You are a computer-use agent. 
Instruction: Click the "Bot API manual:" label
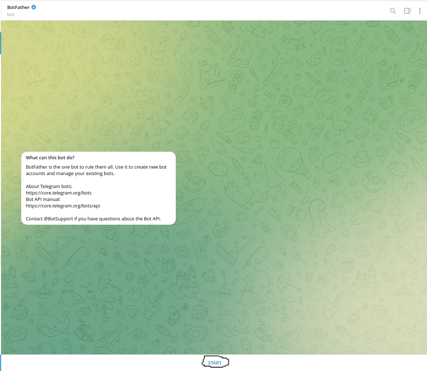(x=43, y=200)
